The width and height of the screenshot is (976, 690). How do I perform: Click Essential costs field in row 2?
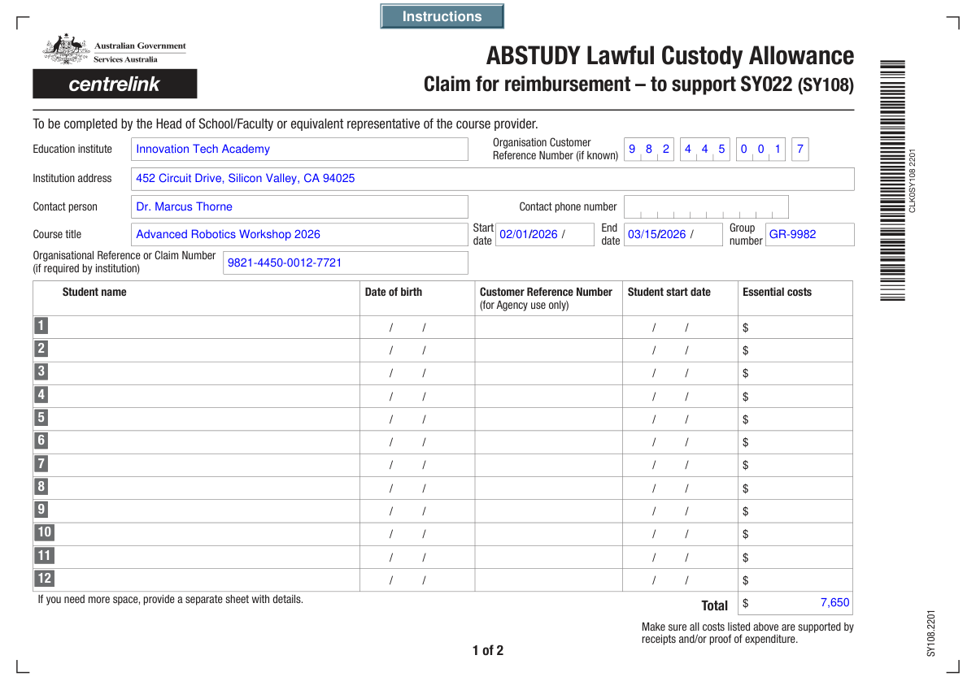pos(795,350)
